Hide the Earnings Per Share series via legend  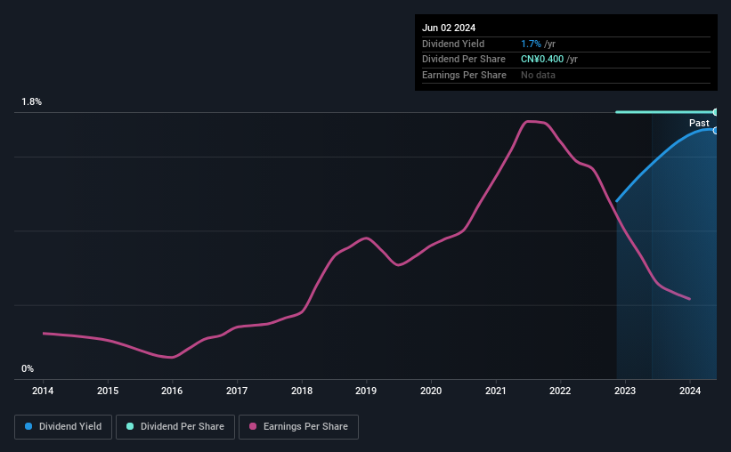click(x=299, y=427)
